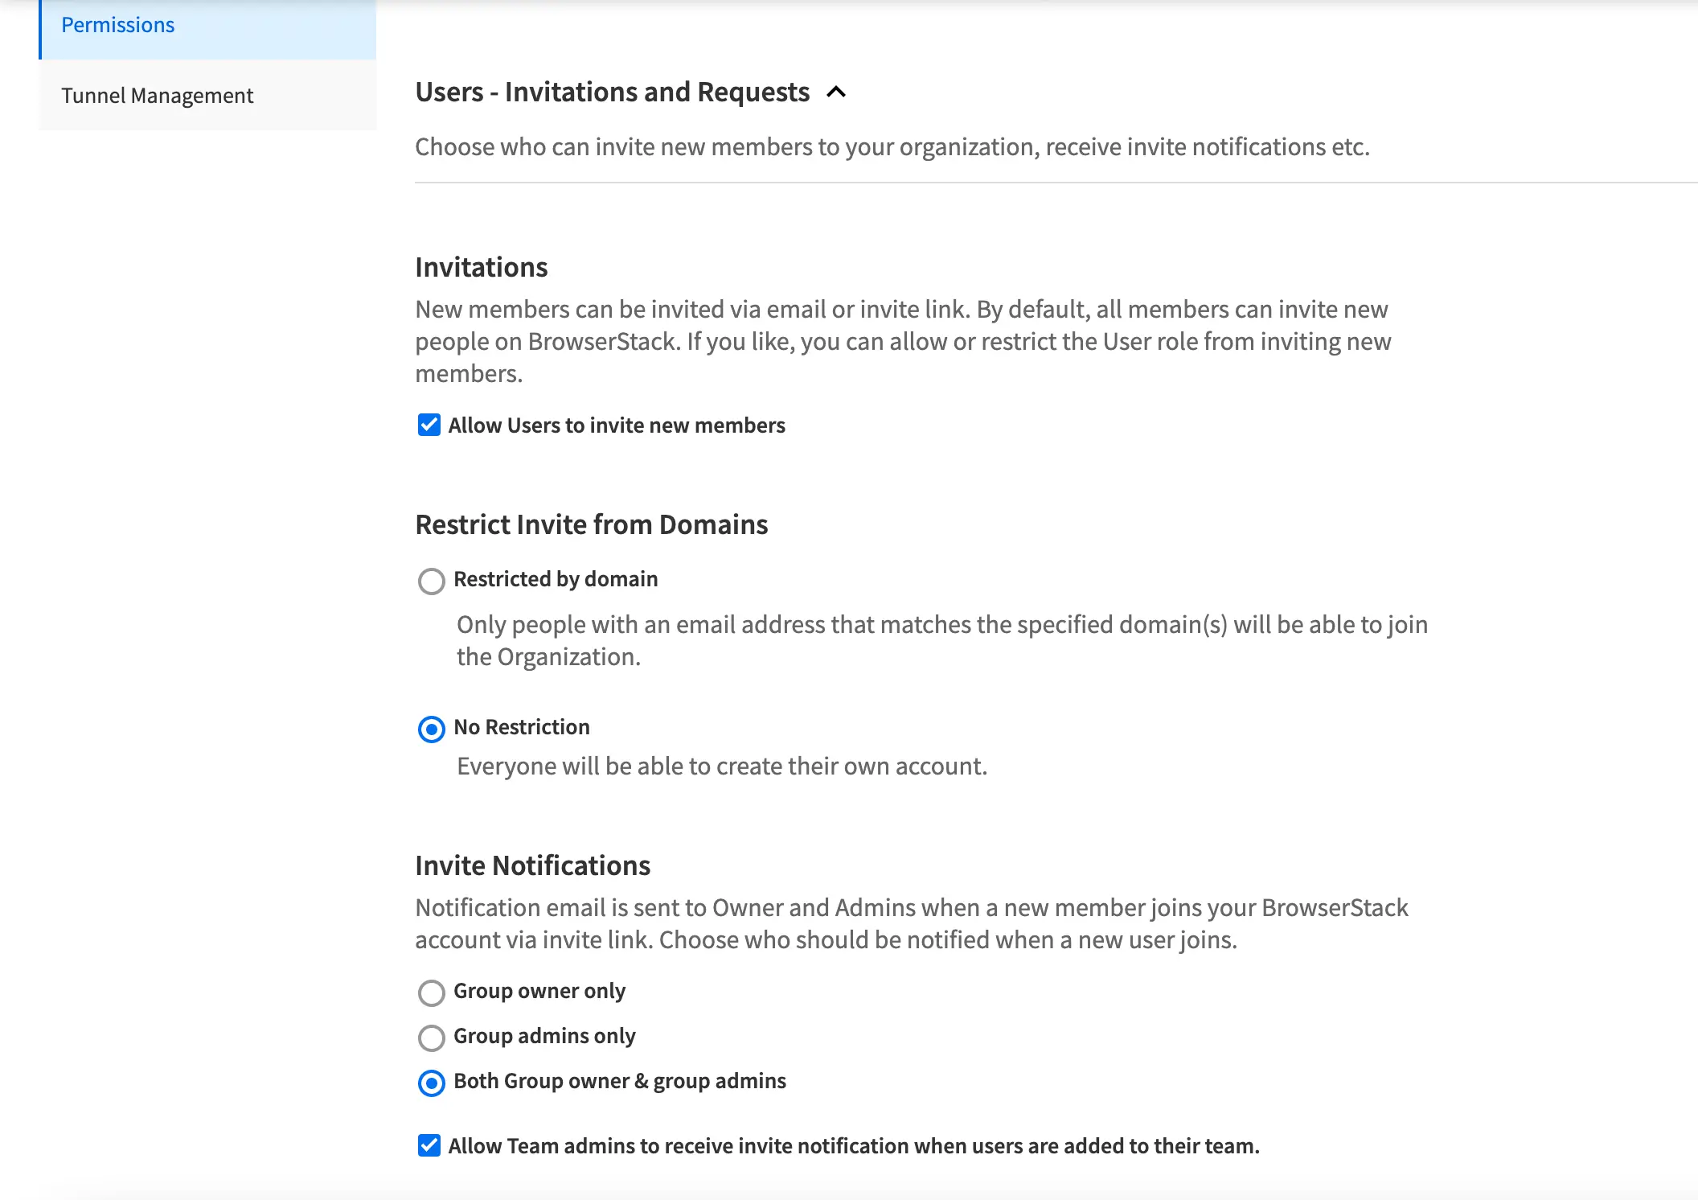Choose the No Restriction radio button
This screenshot has height=1200, width=1698.
pyautogui.click(x=432, y=729)
